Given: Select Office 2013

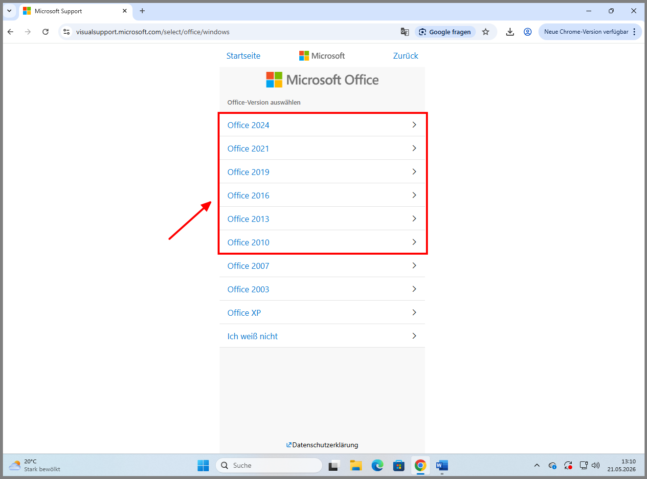Looking at the screenshot, I should pyautogui.click(x=322, y=218).
